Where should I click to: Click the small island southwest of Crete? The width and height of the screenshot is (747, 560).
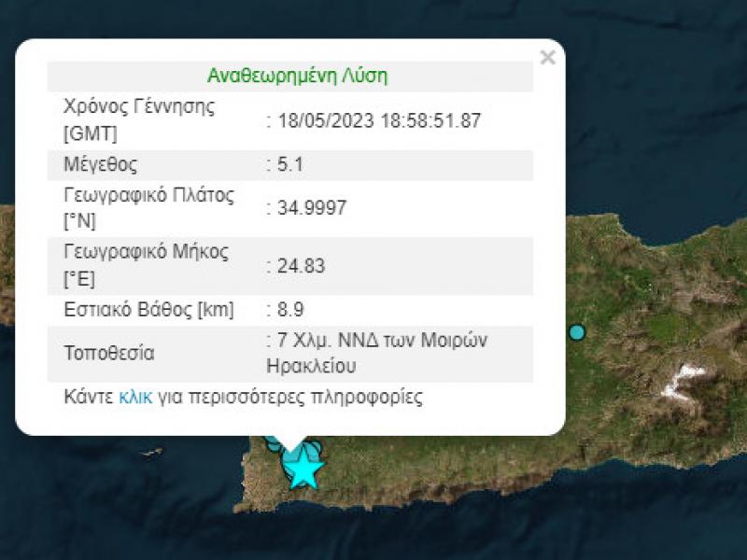155,453
